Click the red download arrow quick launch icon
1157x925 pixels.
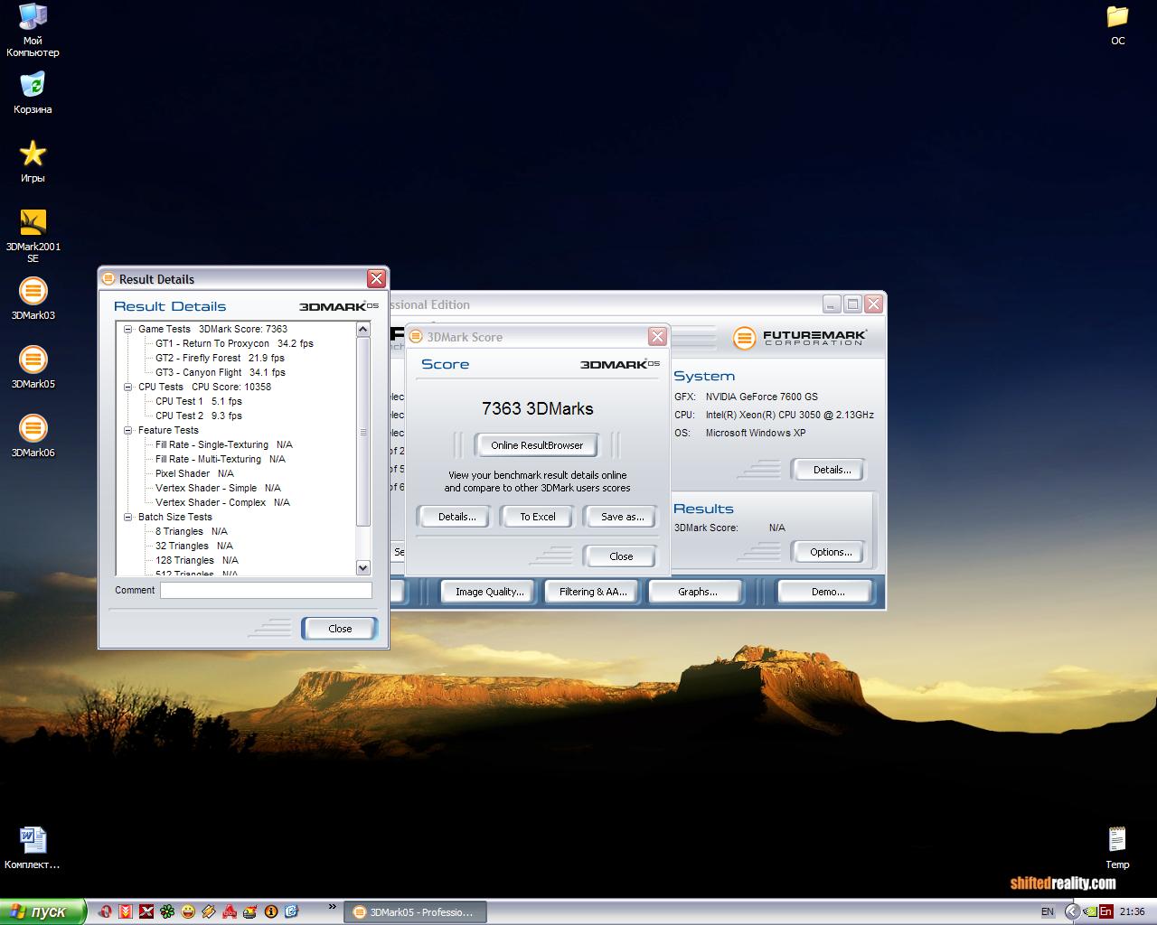pyautogui.click(x=127, y=911)
